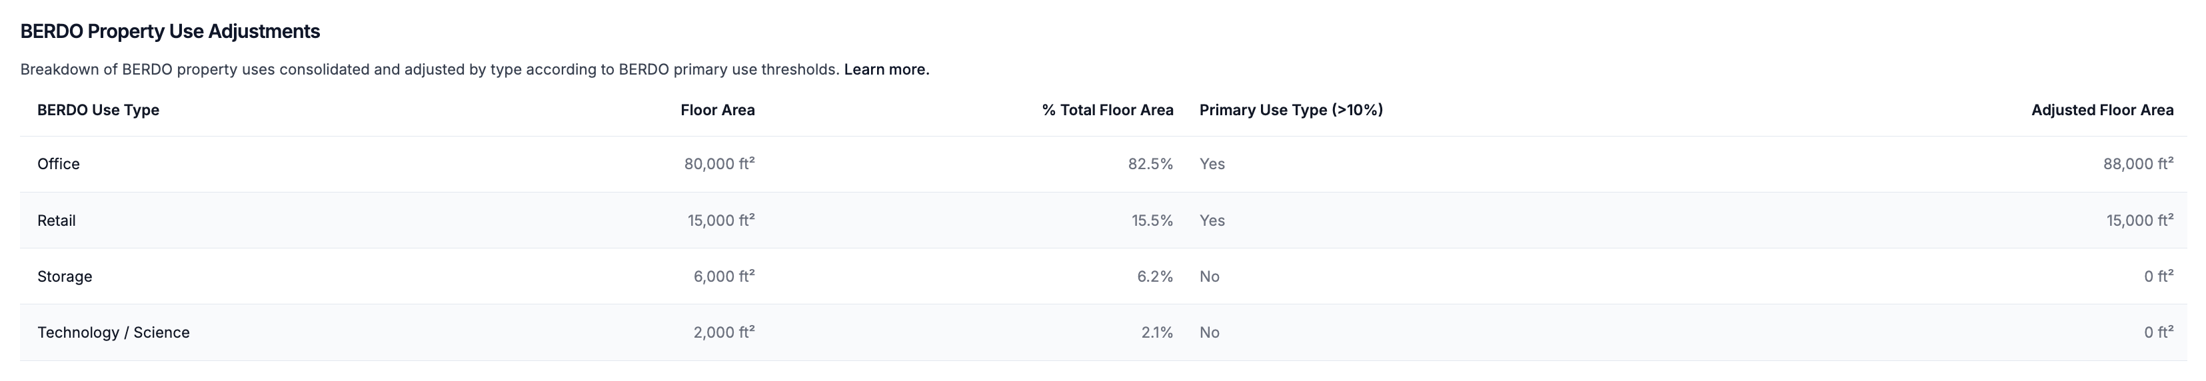Image resolution: width=2206 pixels, height=381 pixels.
Task: Click the 2,000 ft² floor area cell
Action: click(x=724, y=332)
